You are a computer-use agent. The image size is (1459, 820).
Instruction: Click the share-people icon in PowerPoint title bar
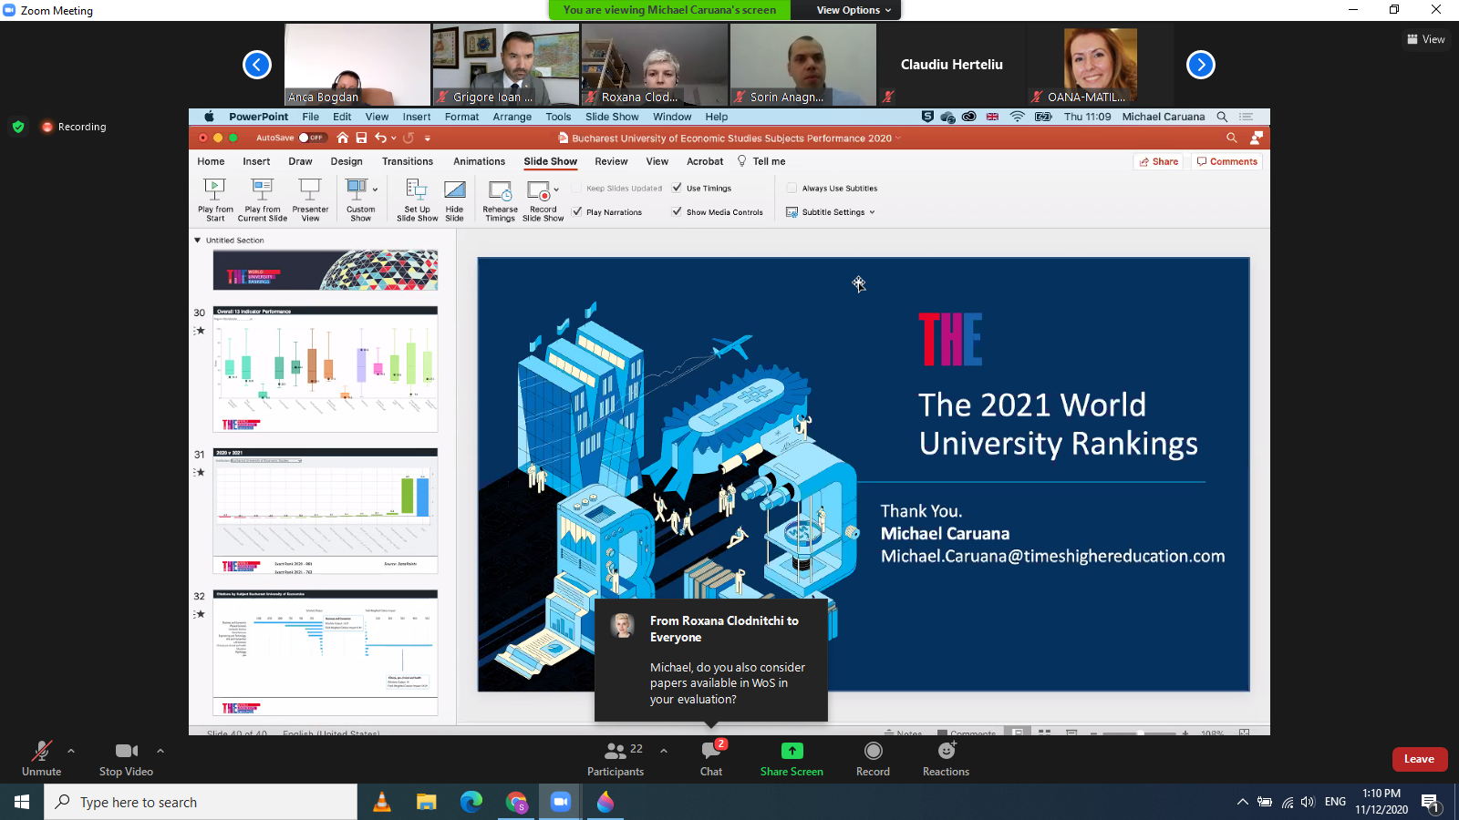pos(1257,138)
